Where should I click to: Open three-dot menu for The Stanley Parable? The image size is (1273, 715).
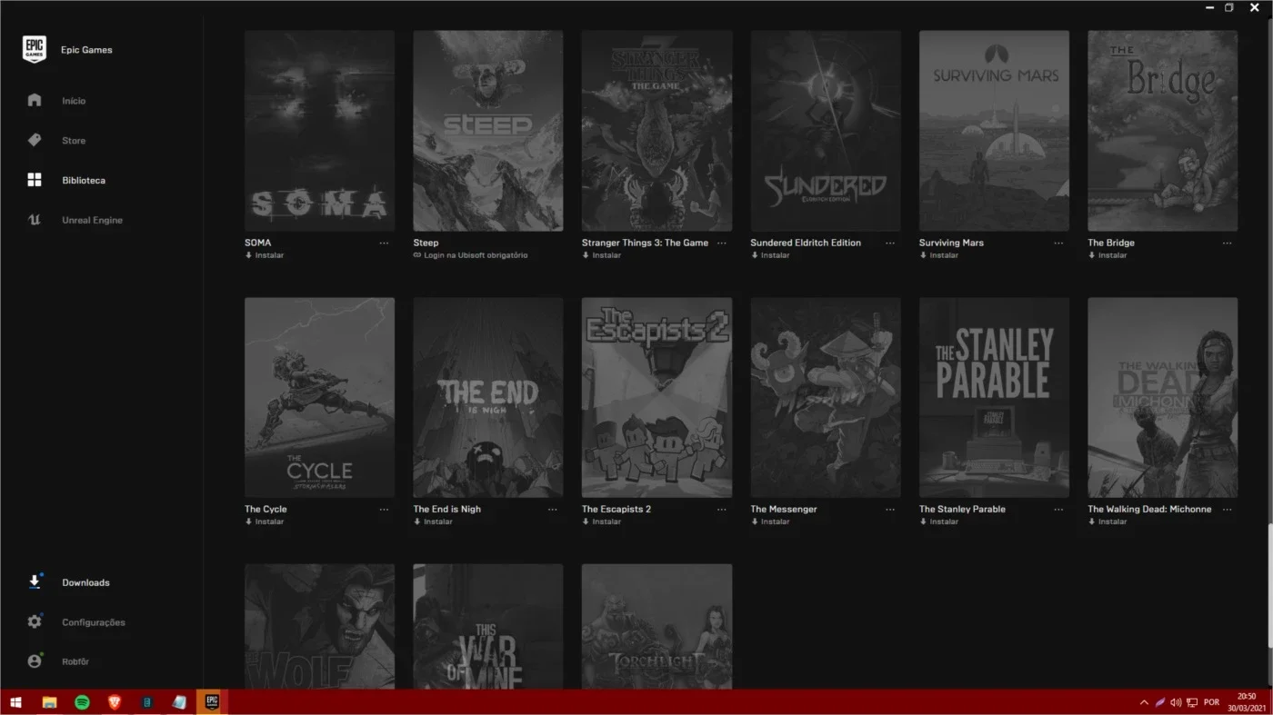(1058, 509)
